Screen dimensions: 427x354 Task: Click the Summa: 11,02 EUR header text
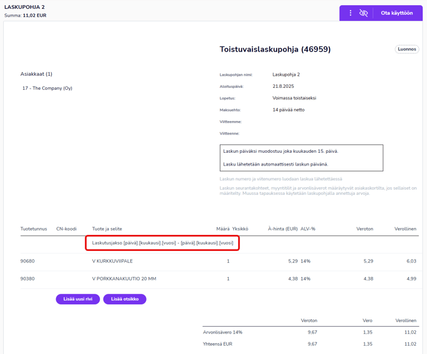click(25, 15)
